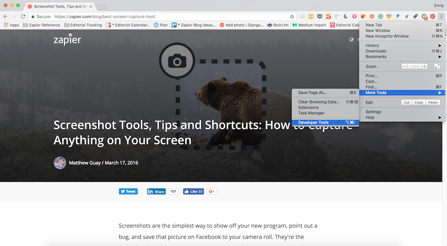Open the hashtag extension icon
This screenshot has height=246, width=447.
pos(406,17)
